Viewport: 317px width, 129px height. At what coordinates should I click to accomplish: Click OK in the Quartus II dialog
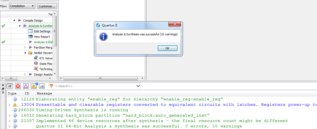[x=167, y=48]
